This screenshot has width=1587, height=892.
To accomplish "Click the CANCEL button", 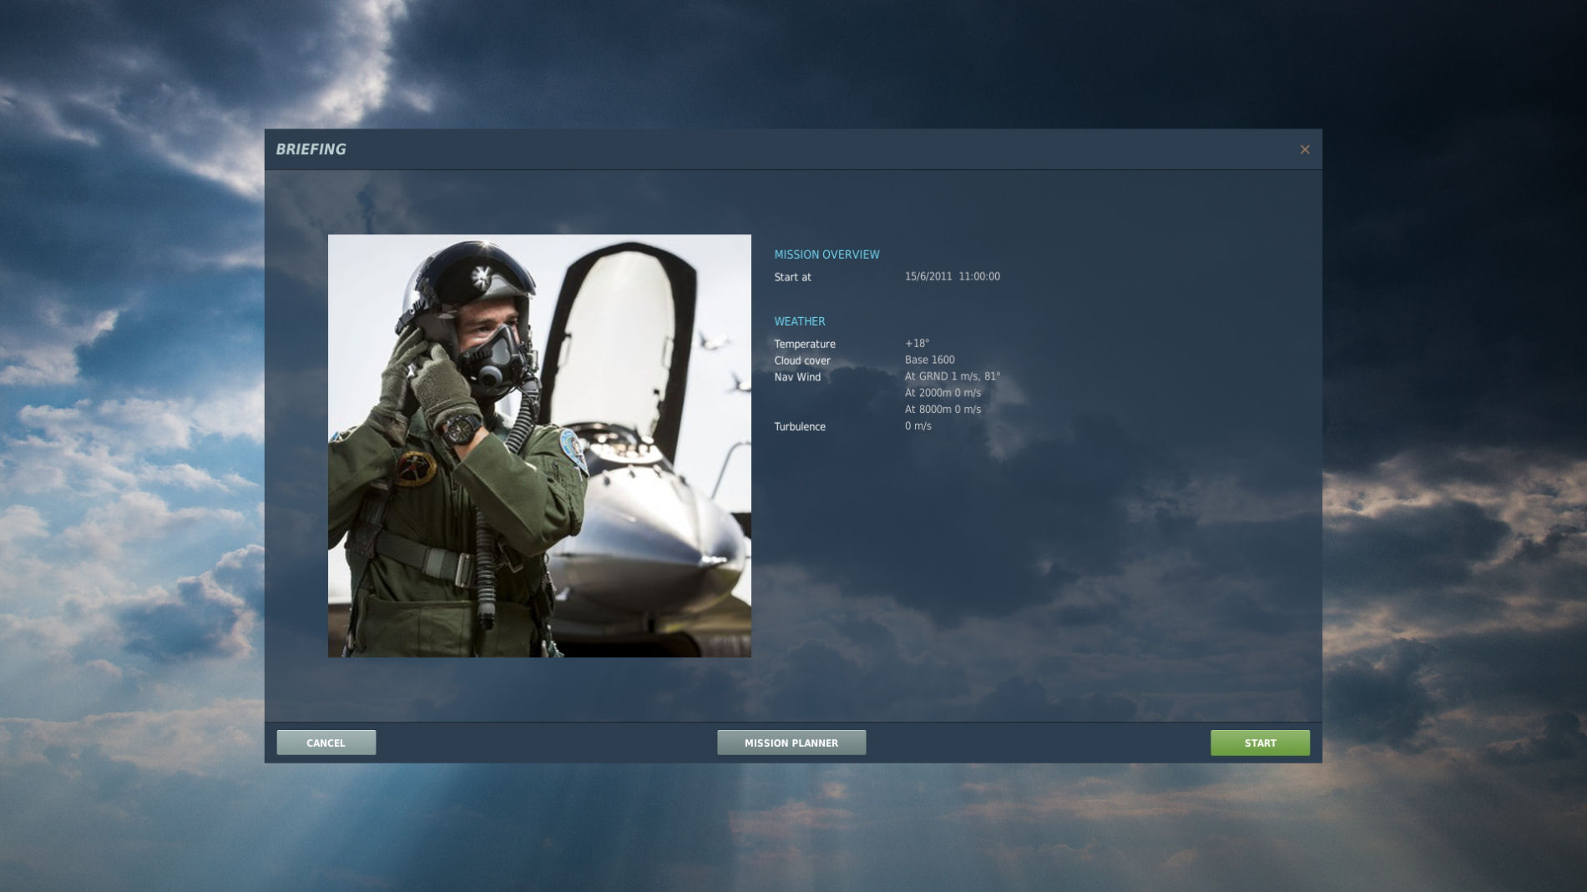I will pyautogui.click(x=326, y=743).
